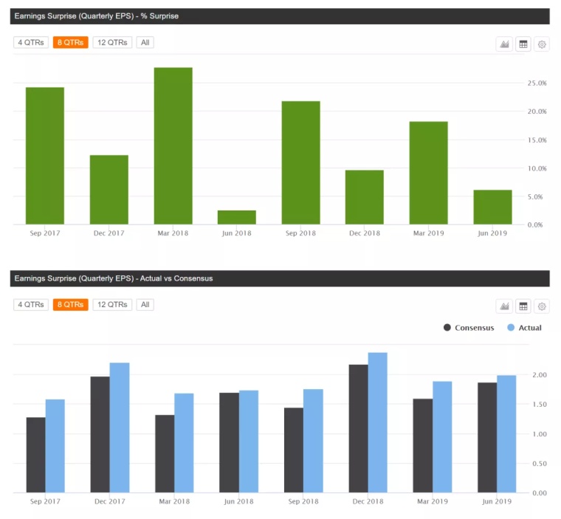Viewport: 561px width, 519px height.
Task: Click the Mar 2018 green % Surprise bar
Action: tap(173, 146)
